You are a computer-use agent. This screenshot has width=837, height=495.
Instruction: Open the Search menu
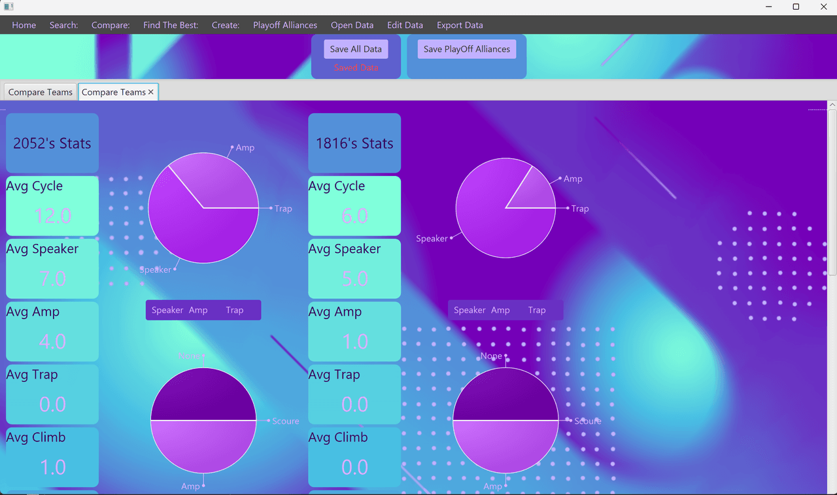point(63,25)
